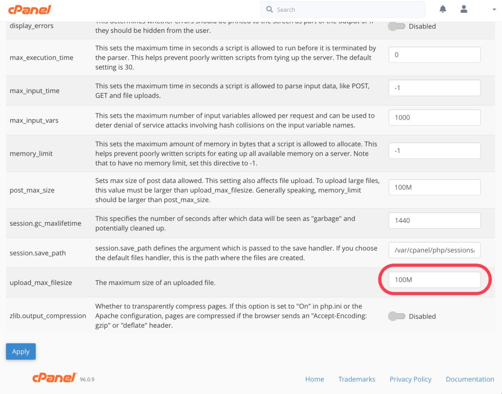This screenshot has width=502, height=394.
Task: Open the Trademarks footer link
Action: (x=356, y=379)
